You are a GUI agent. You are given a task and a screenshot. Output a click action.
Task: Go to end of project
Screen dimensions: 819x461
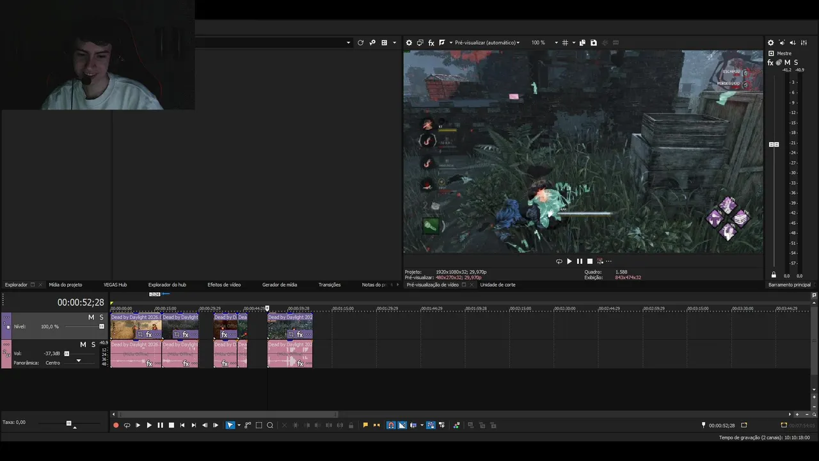click(193, 425)
